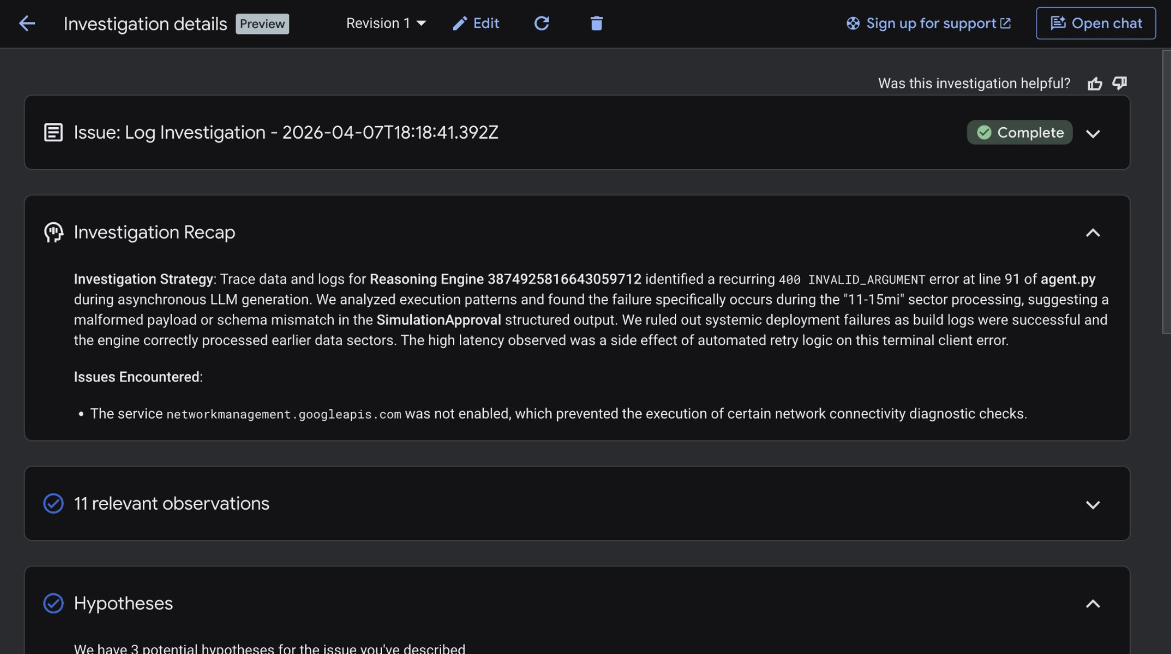Click thumbs down feedback icon
The height and width of the screenshot is (654, 1171).
1120,83
